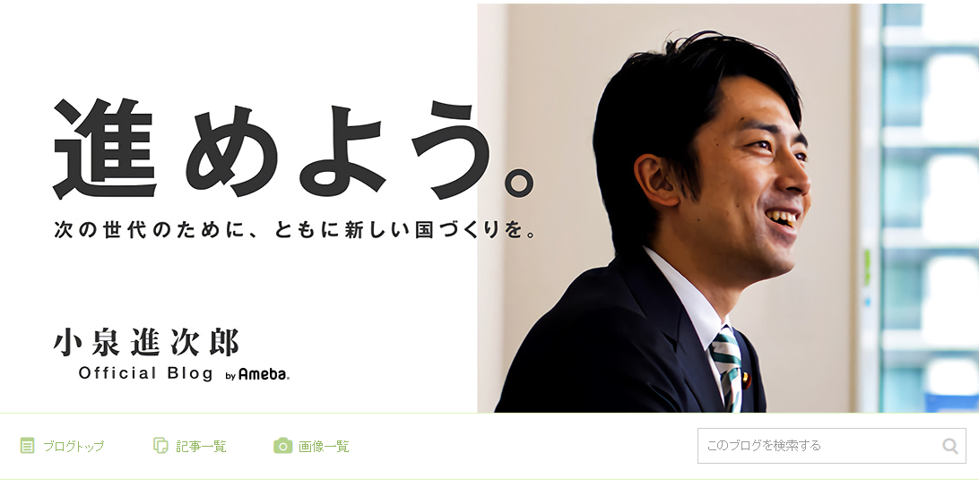The height and width of the screenshot is (487, 979).
Task: Click the 進 character starting the headline
Action: [x=104, y=149]
